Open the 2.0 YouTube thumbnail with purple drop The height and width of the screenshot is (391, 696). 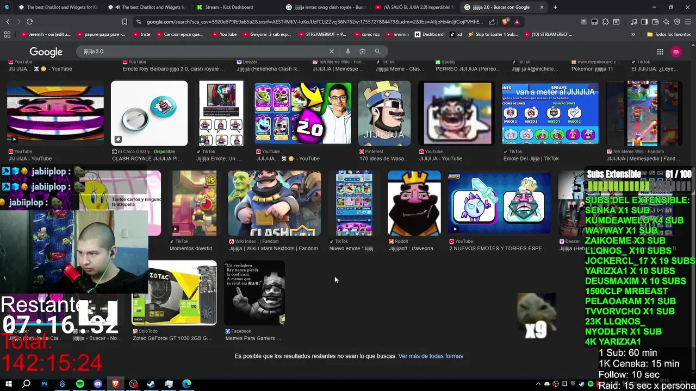(x=303, y=113)
